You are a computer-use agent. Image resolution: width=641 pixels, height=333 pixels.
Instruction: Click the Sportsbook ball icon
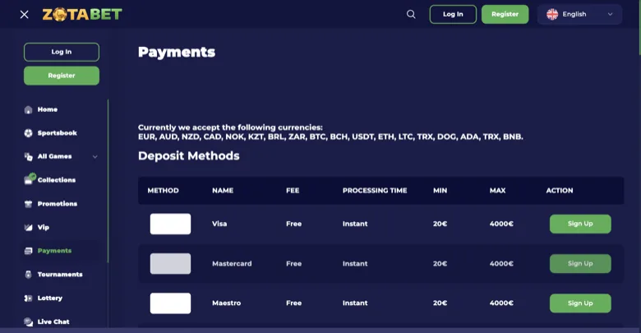[28, 133]
